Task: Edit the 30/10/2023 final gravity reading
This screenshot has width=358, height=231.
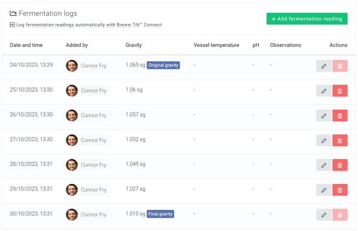Action: [x=324, y=214]
